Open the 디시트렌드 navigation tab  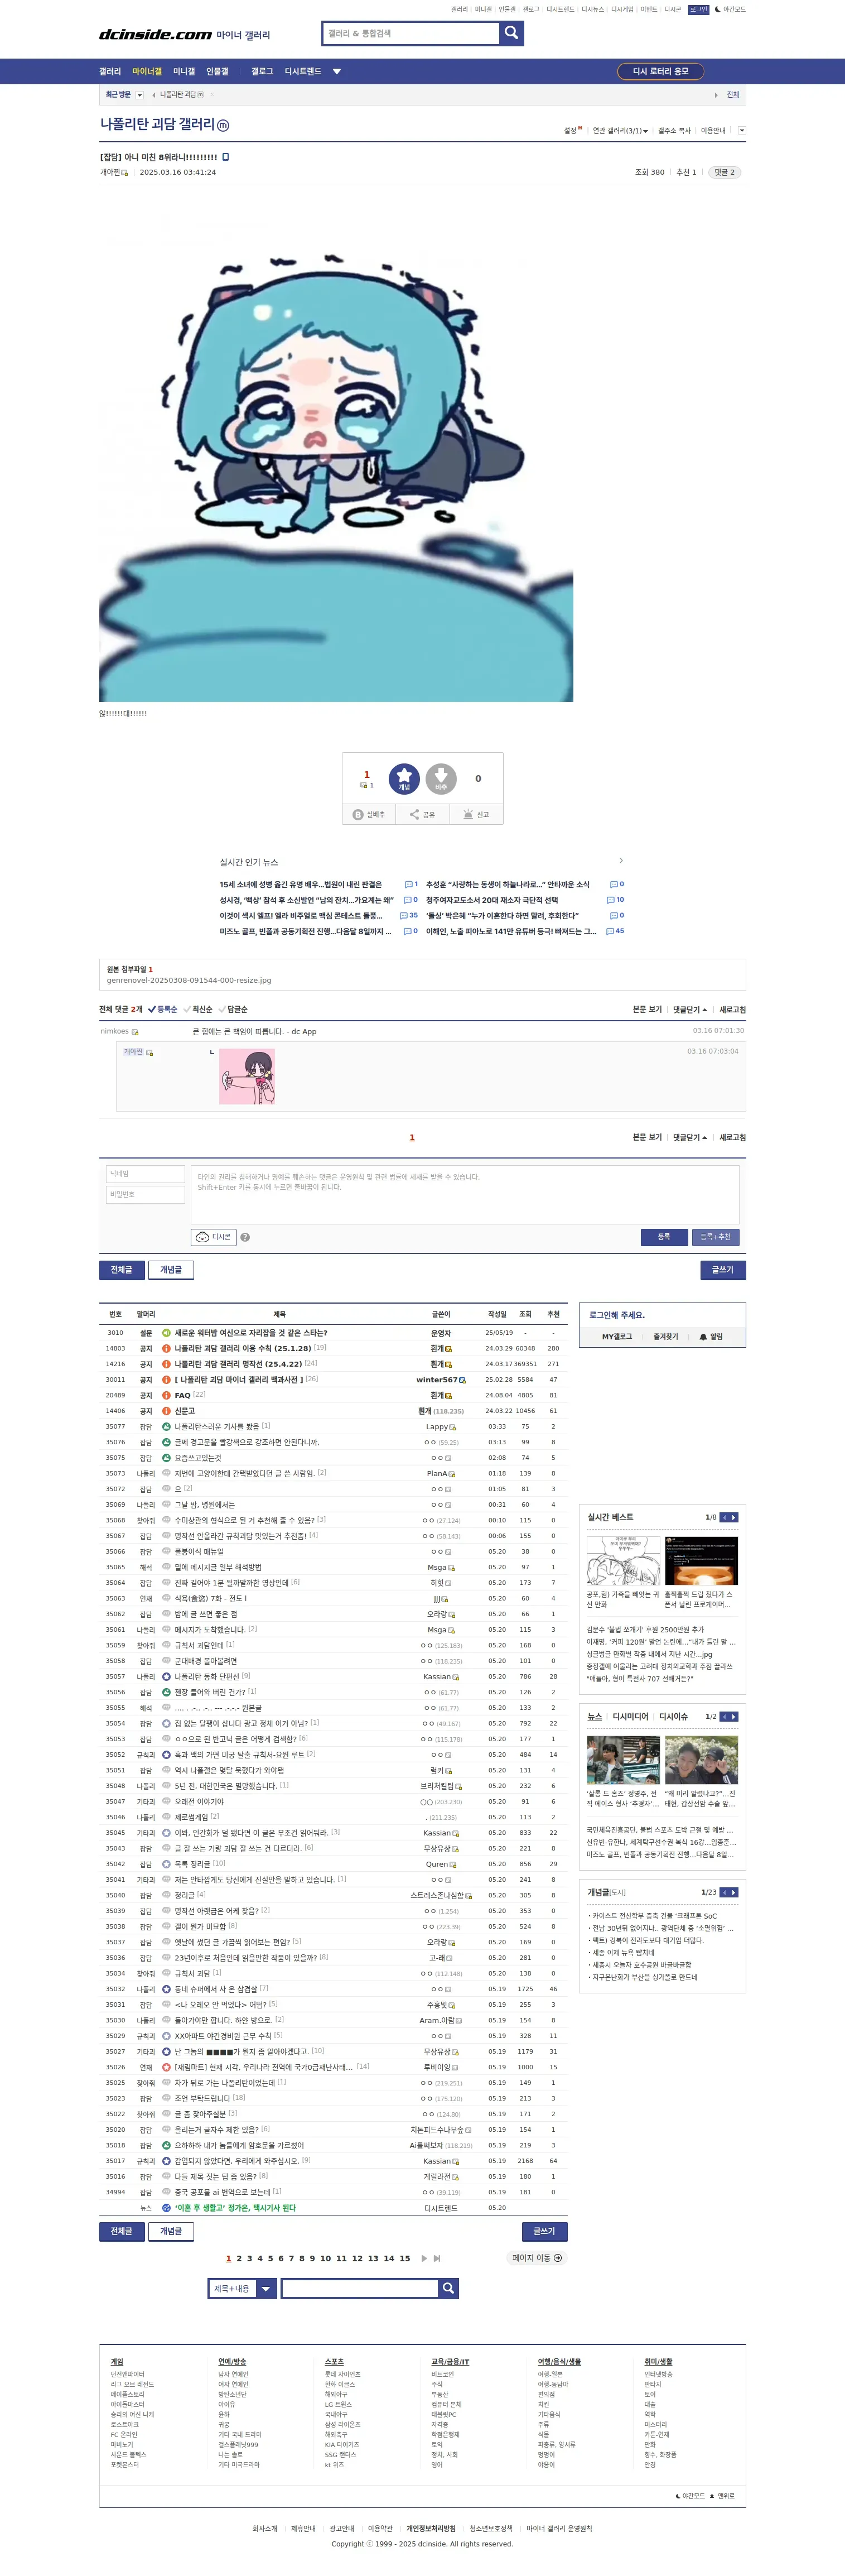(x=303, y=72)
